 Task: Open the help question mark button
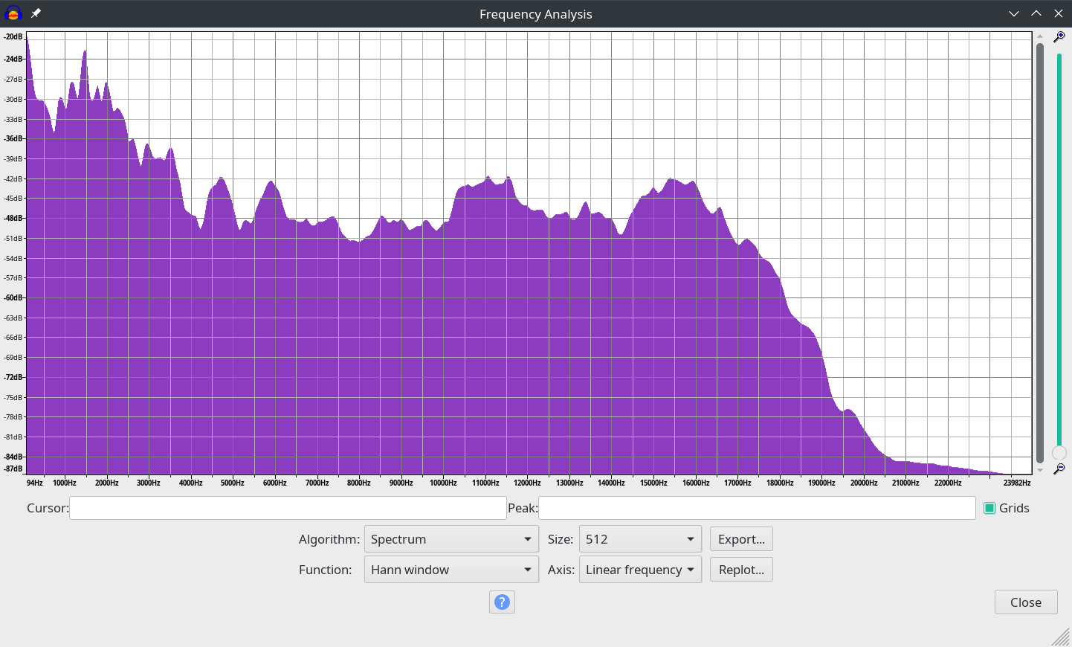coord(502,602)
